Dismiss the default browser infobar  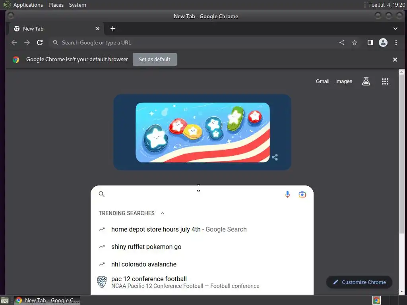pos(395,60)
